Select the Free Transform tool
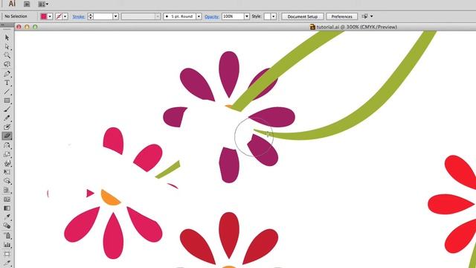The image size is (476, 268). (x=7, y=172)
